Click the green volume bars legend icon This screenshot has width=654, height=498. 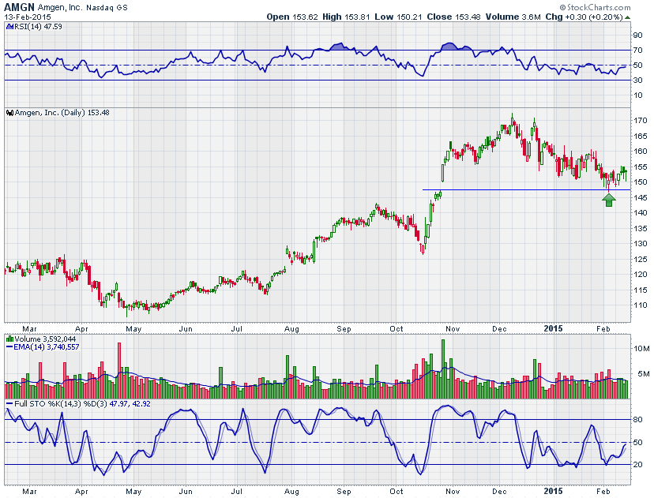point(10,339)
